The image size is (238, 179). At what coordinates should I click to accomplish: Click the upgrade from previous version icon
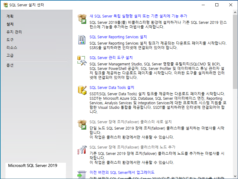(x=82, y=174)
